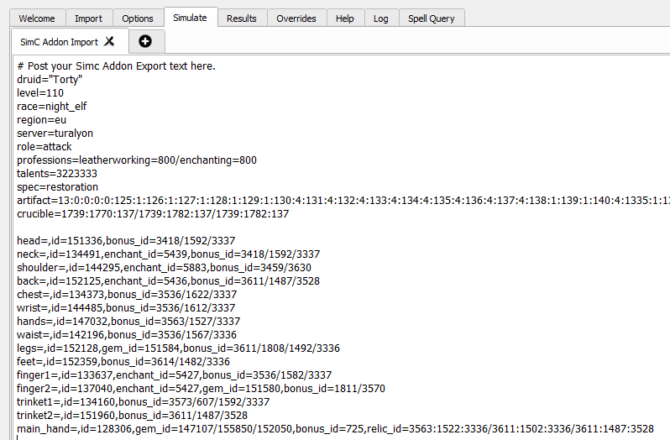Select the Simulate tab
Image resolution: width=670 pixels, height=440 pixels.
click(x=190, y=18)
